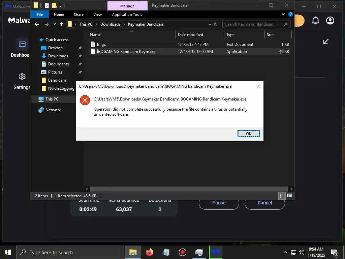
Task: Open Malwarebytes from the taskbar
Action: (x=216, y=252)
